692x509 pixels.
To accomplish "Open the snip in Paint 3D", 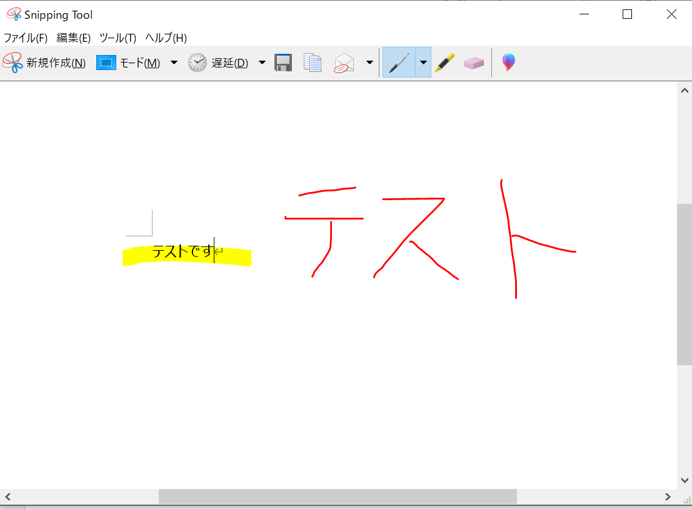I will 508,62.
